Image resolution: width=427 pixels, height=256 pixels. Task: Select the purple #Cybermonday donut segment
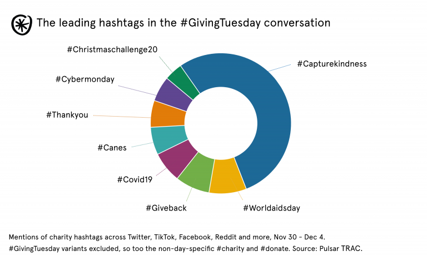point(172,94)
